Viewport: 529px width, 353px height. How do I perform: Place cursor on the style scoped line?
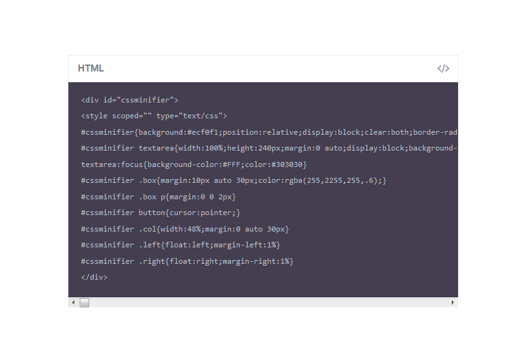click(154, 116)
